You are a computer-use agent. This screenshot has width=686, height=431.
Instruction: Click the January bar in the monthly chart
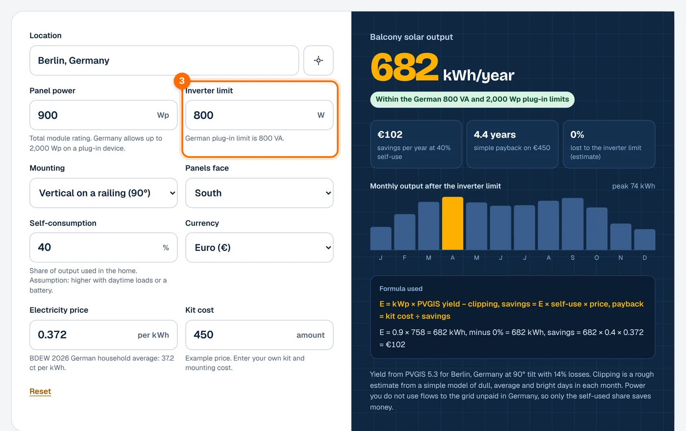pos(381,239)
